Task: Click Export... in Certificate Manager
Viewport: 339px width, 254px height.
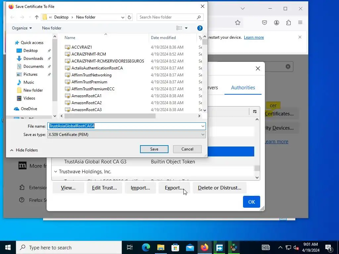Action: [x=174, y=188]
